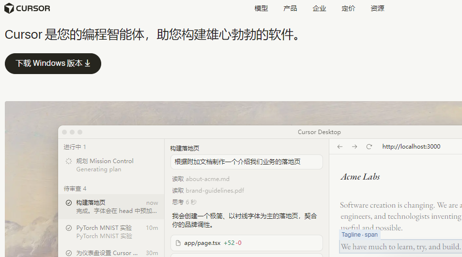Select the PyTorch MNIST 实验 task

(x=111, y=232)
